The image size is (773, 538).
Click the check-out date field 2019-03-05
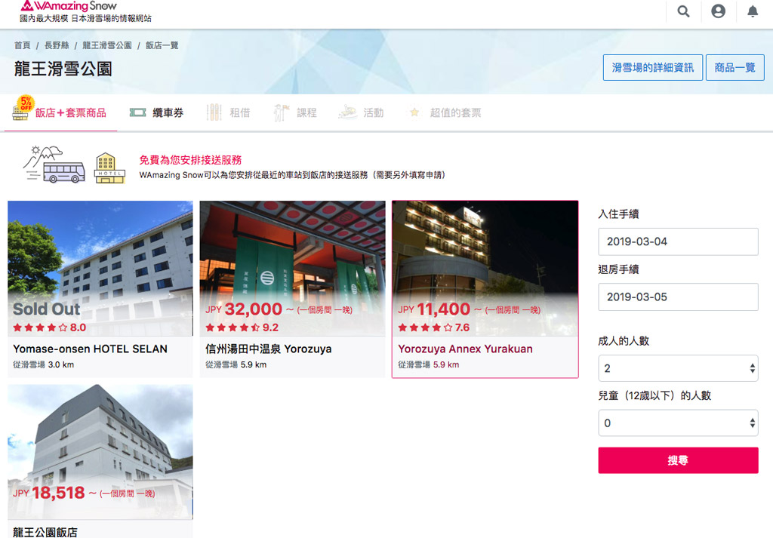tap(678, 297)
